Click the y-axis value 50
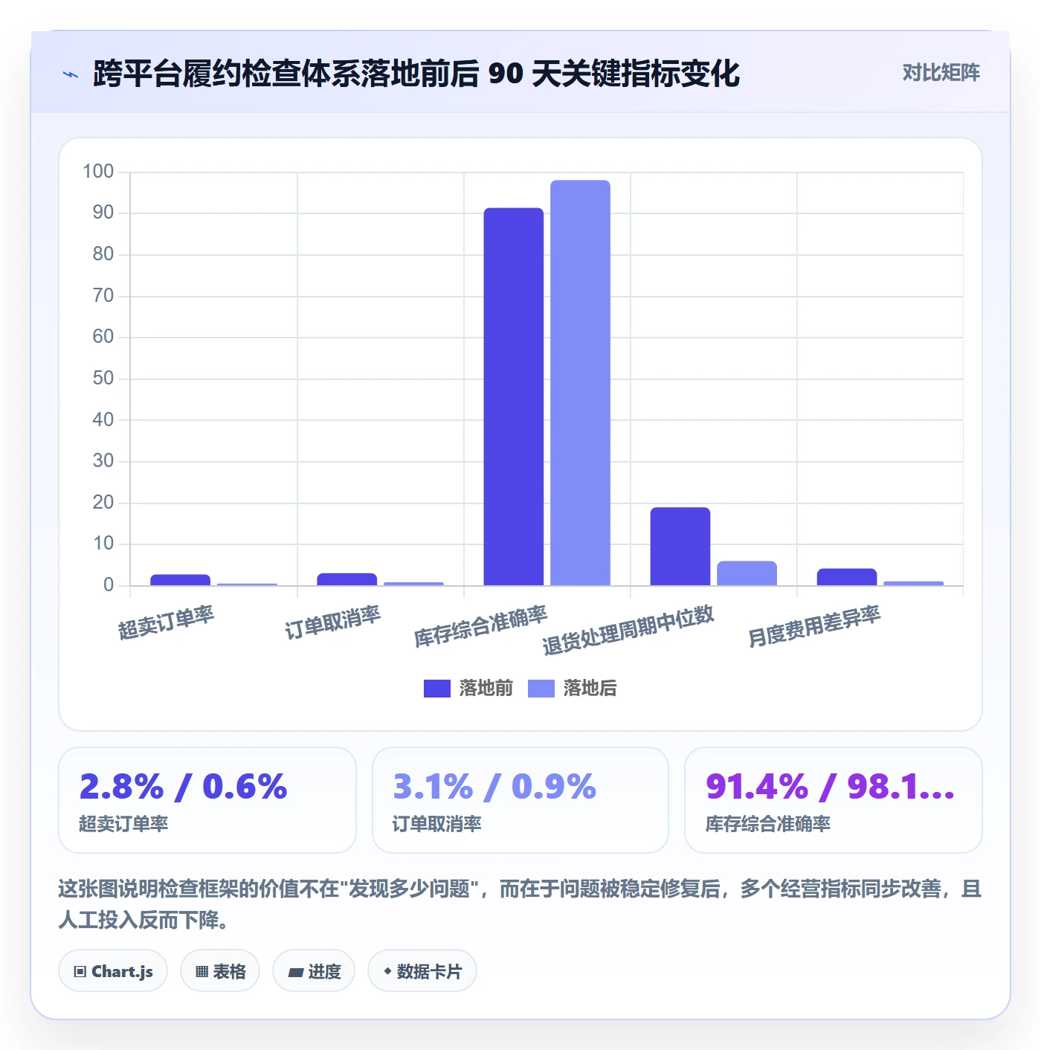This screenshot has height=1050, width=1041. (x=103, y=379)
